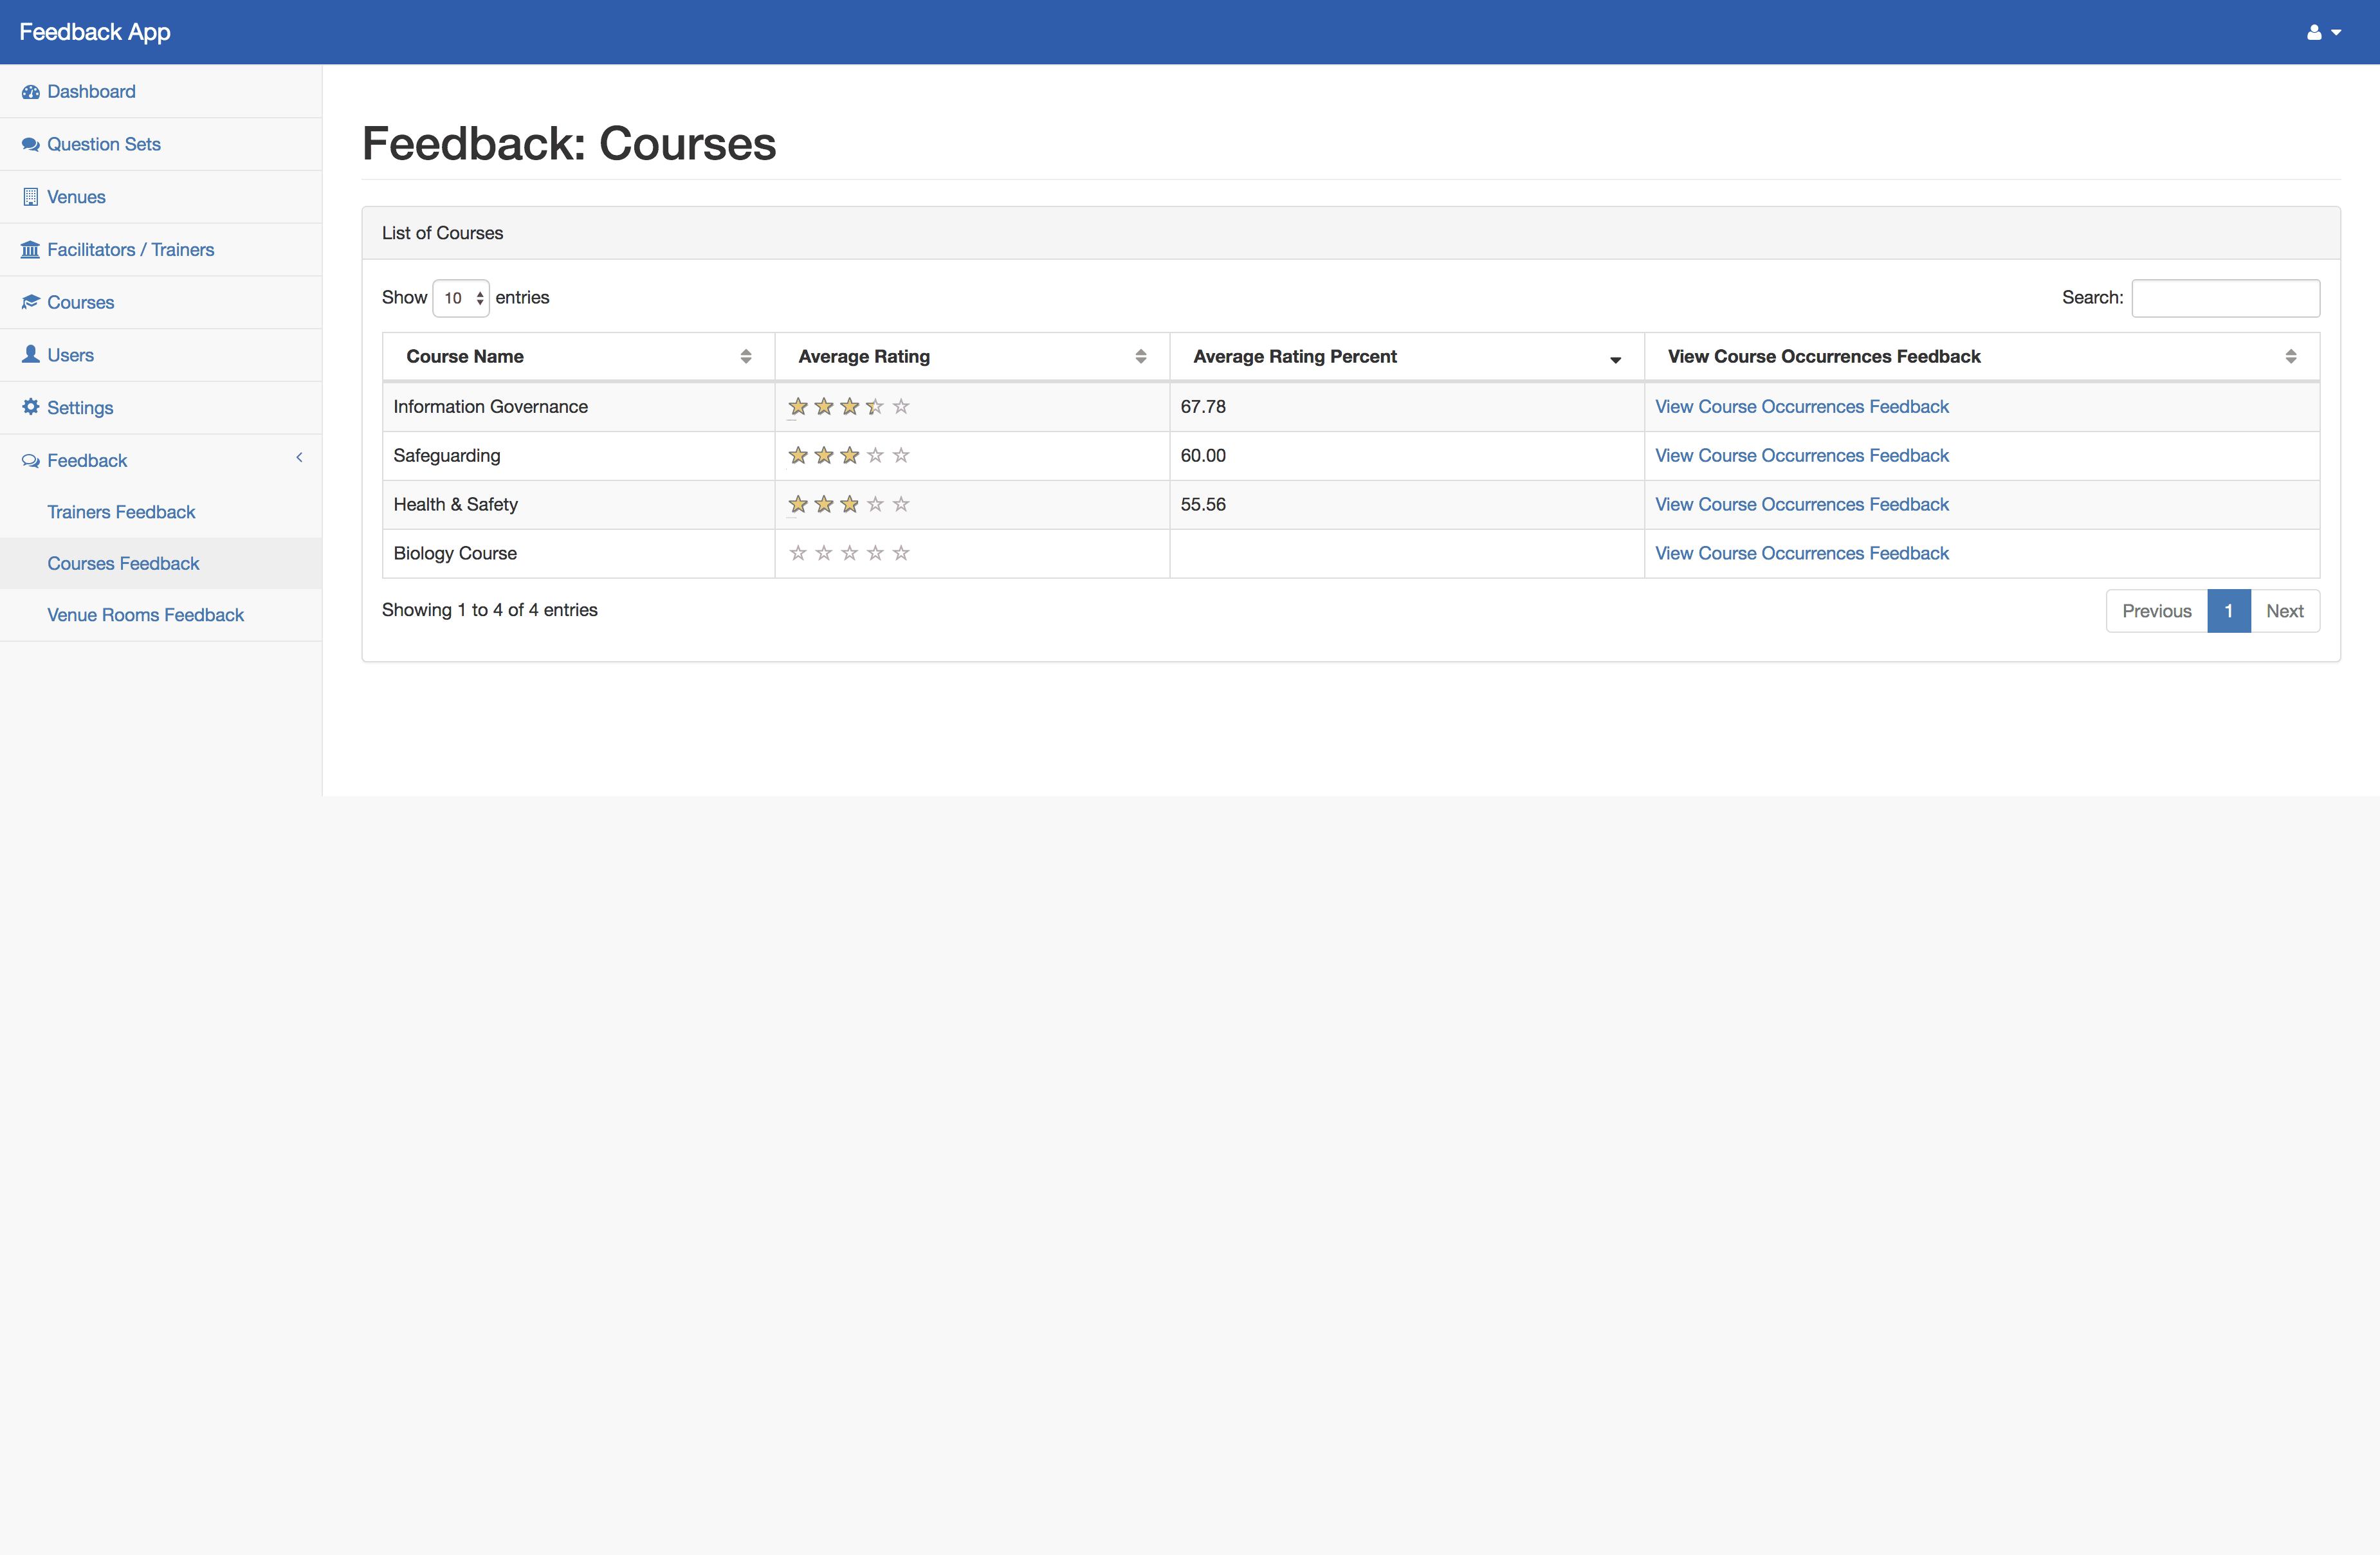The height and width of the screenshot is (1555, 2380).
Task: Click the Users person icon
Action: (x=31, y=354)
